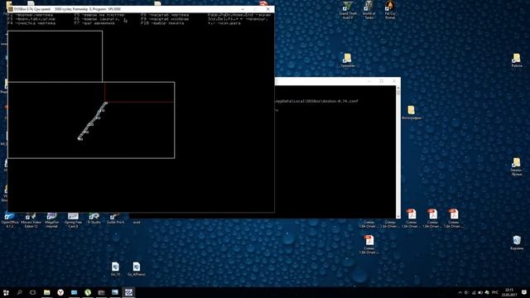The image size is (530, 298).
Task: Launch the Guitar Pro 6 shortcut
Action: (x=115, y=219)
